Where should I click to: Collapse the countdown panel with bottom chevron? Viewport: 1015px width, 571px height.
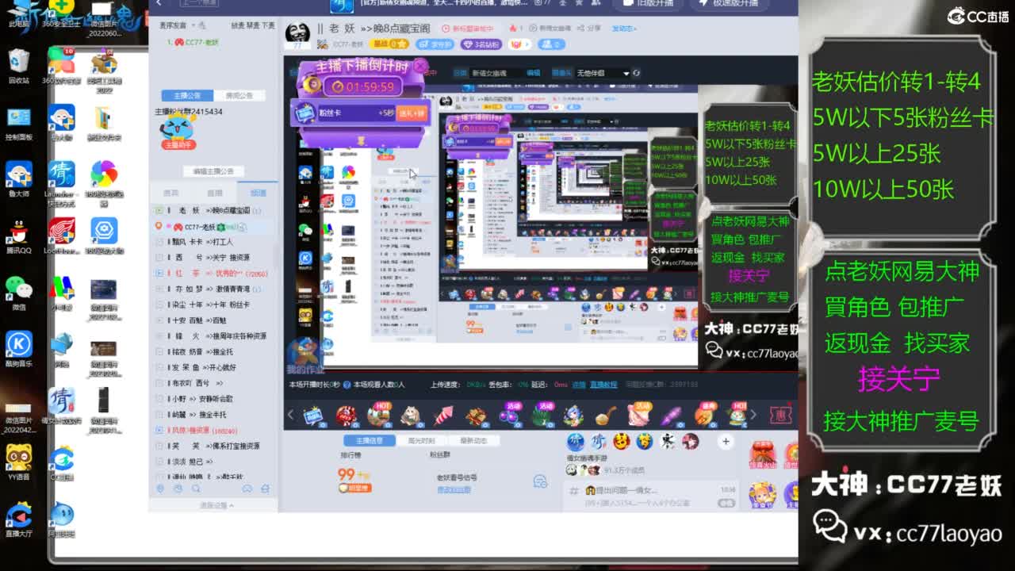[x=361, y=140]
